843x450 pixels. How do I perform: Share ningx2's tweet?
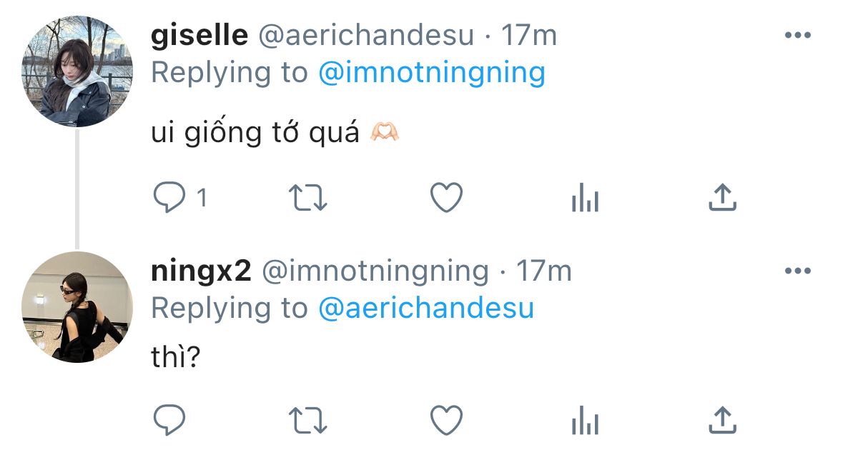pos(722,420)
